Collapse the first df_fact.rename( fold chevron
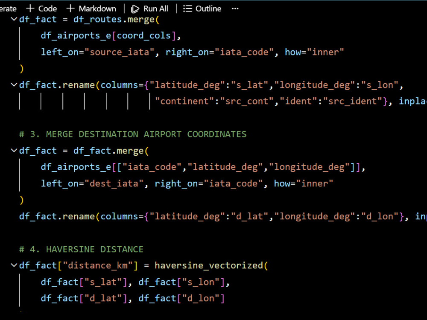This screenshot has height=320, width=427. (x=14, y=85)
